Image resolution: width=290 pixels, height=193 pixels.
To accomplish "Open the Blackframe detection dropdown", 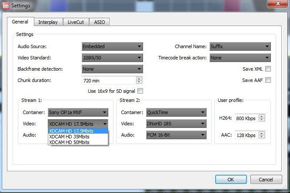I will pyautogui.click(x=112, y=69).
